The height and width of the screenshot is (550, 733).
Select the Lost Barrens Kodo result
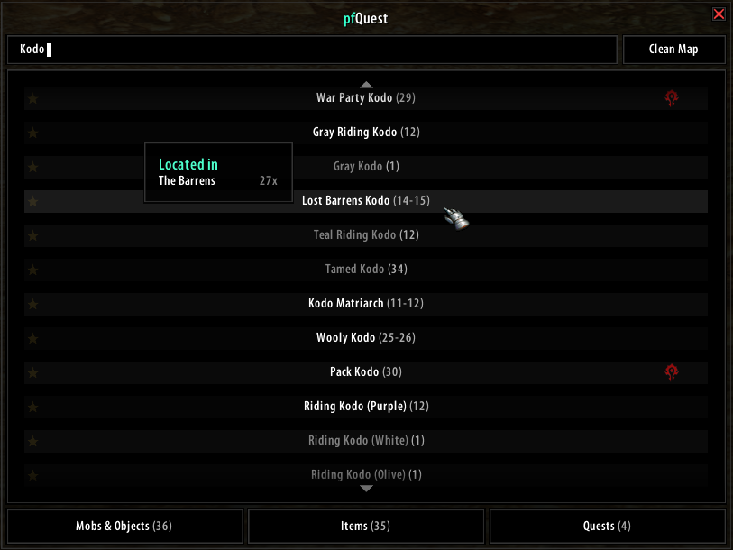coord(366,201)
